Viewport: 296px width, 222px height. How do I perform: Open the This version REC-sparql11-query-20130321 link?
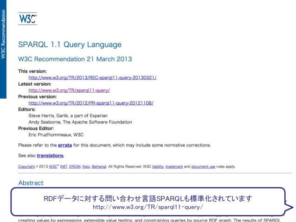click(92, 78)
